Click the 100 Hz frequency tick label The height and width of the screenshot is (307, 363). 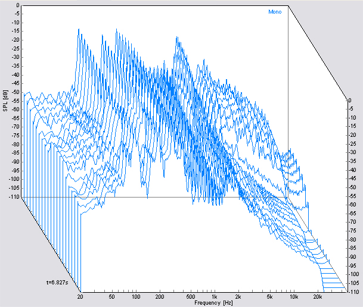pos(136,297)
